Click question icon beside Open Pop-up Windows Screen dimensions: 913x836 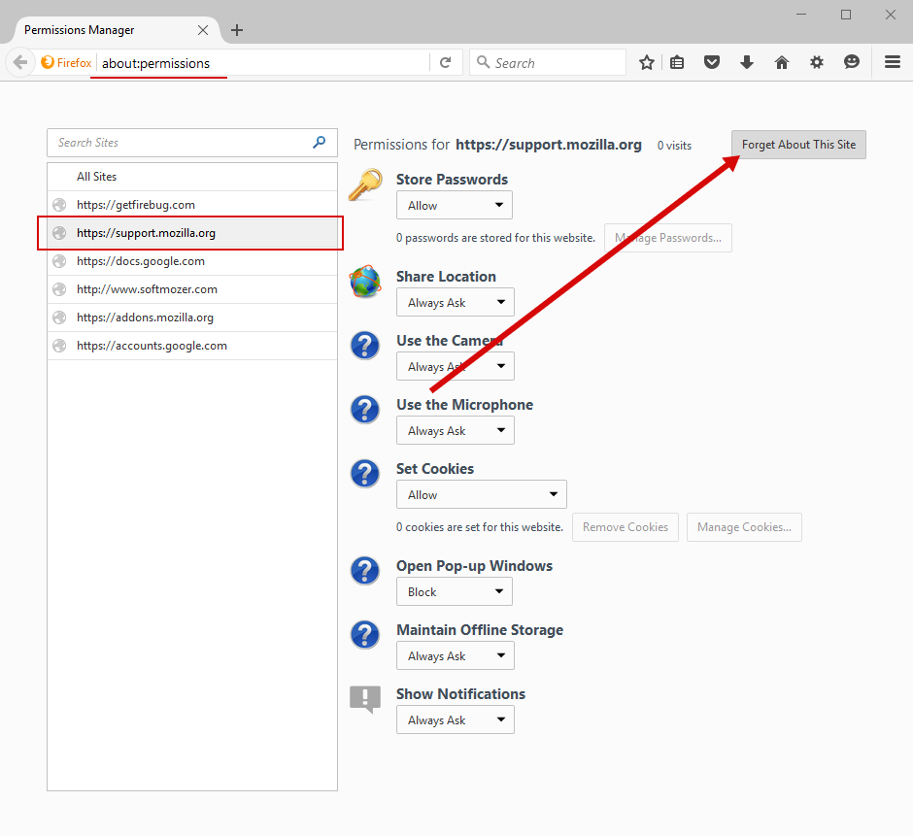click(x=365, y=571)
